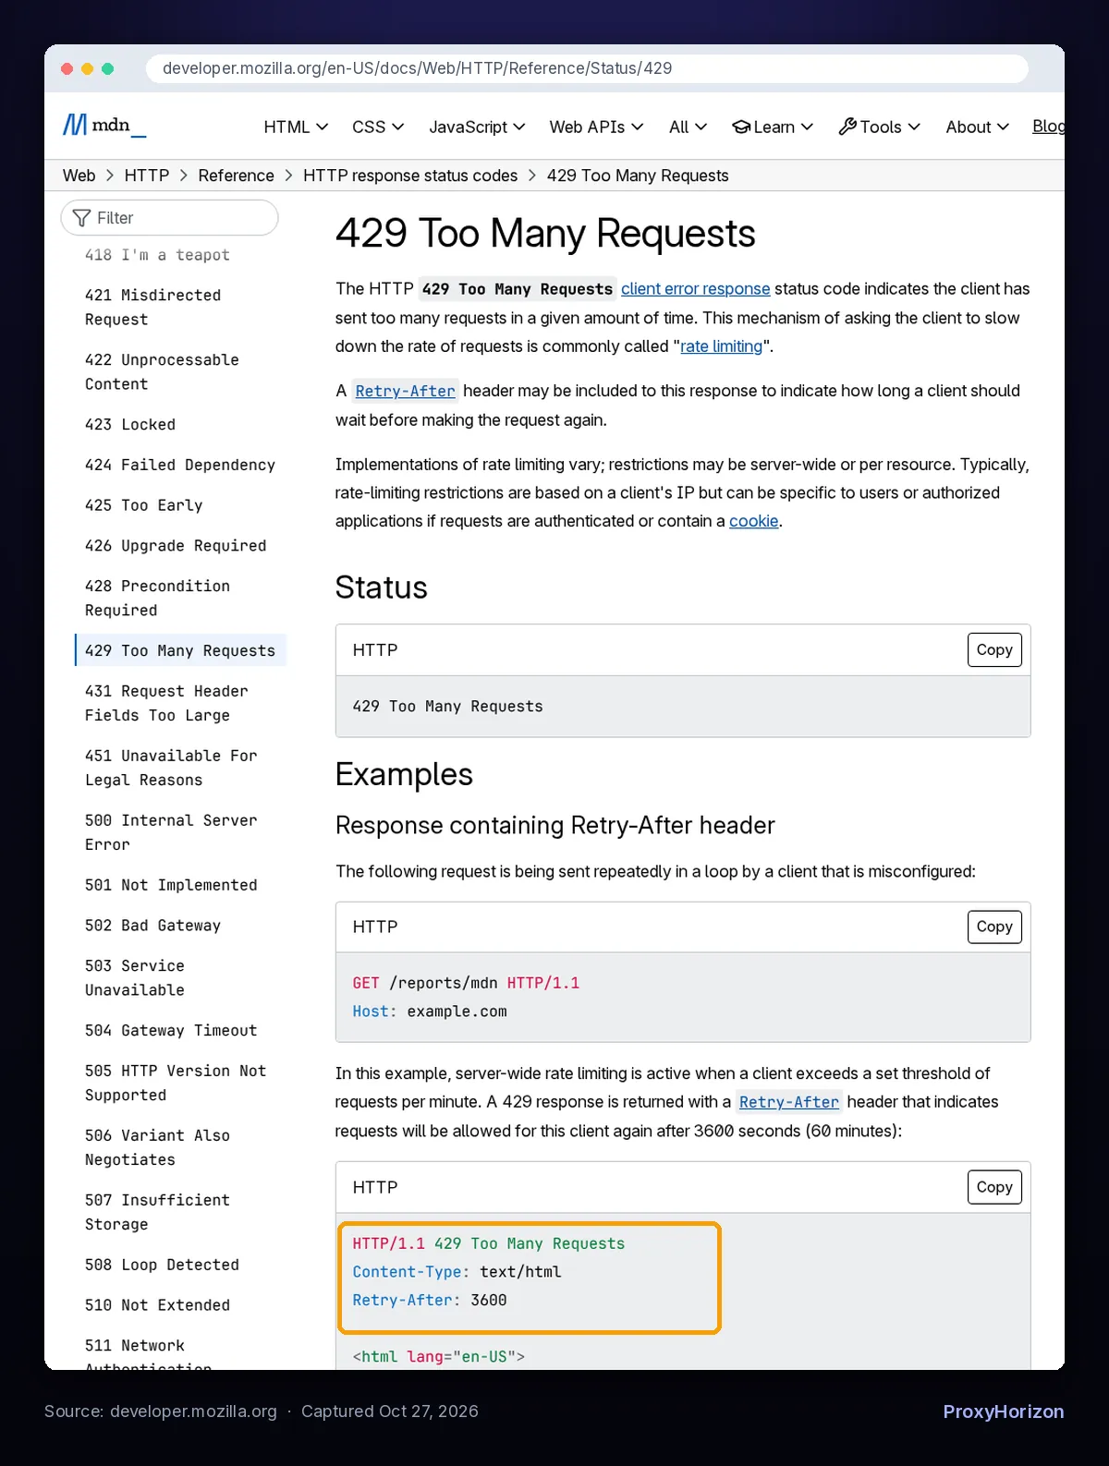The width and height of the screenshot is (1109, 1466).
Task: Copy the Status code block
Action: tap(994, 650)
